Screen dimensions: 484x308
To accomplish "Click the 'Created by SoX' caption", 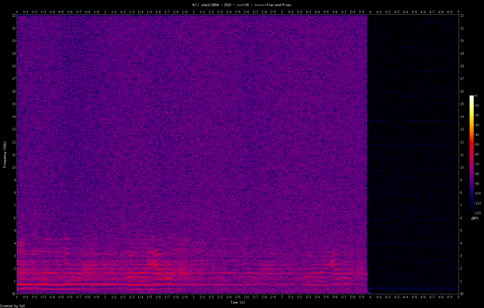I will coord(12,306).
